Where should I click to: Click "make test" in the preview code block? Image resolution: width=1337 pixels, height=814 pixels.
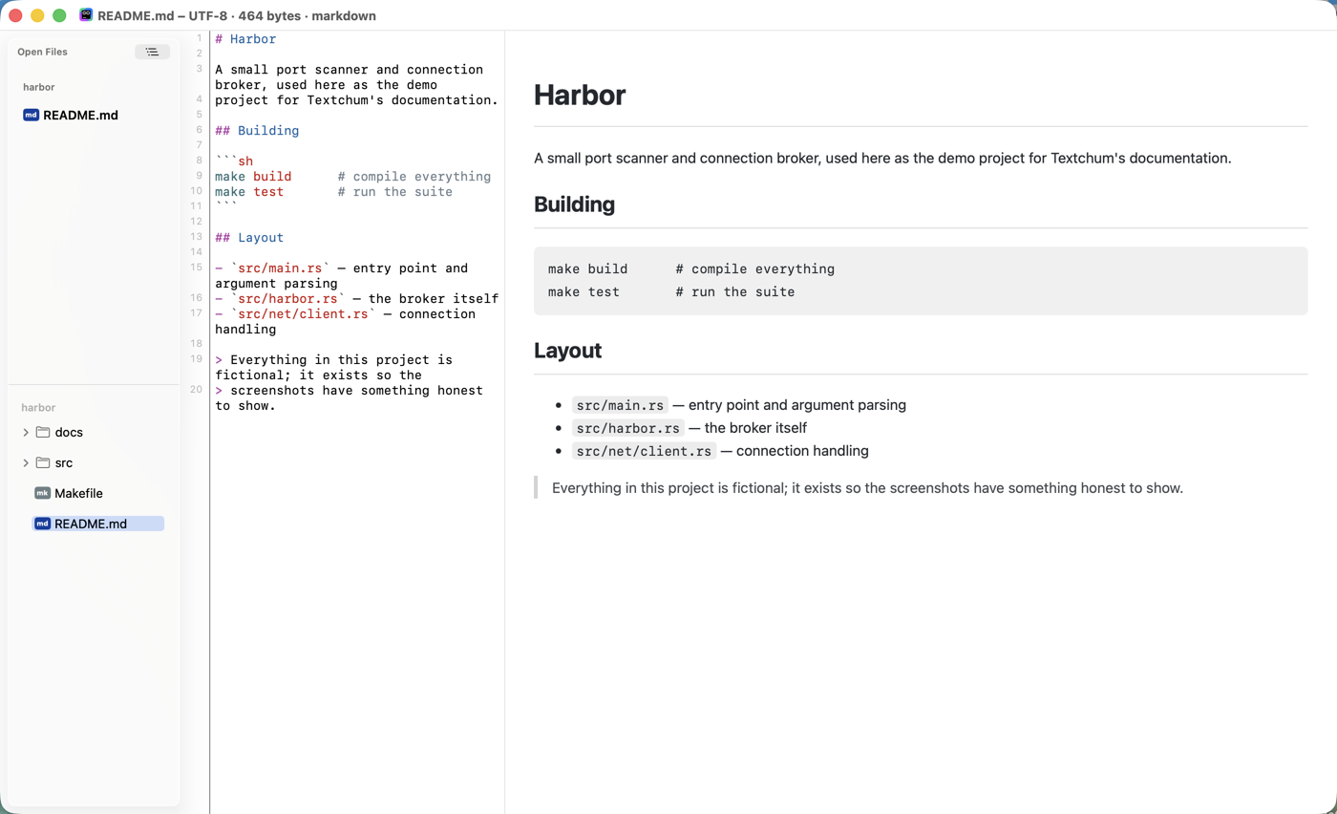(584, 292)
